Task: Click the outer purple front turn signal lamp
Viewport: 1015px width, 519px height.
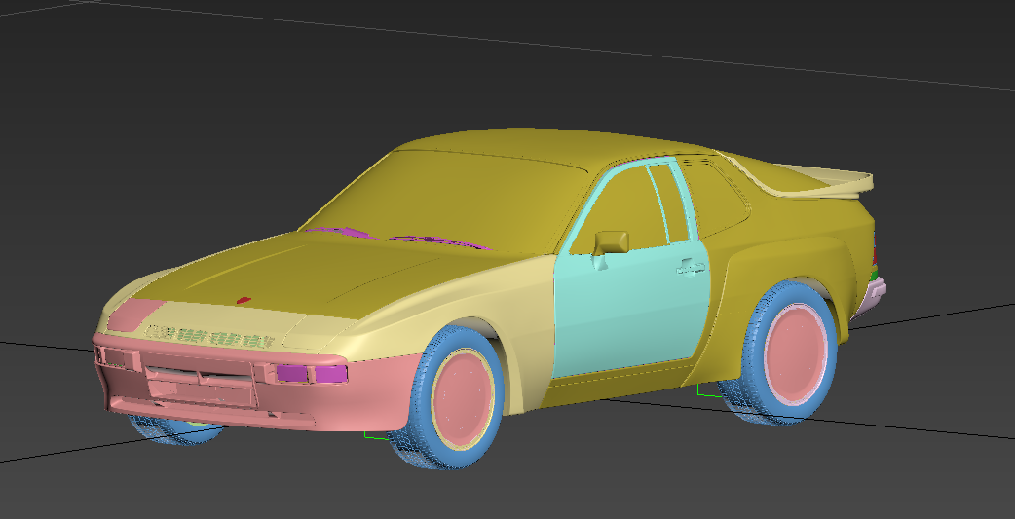Action: pos(331,374)
